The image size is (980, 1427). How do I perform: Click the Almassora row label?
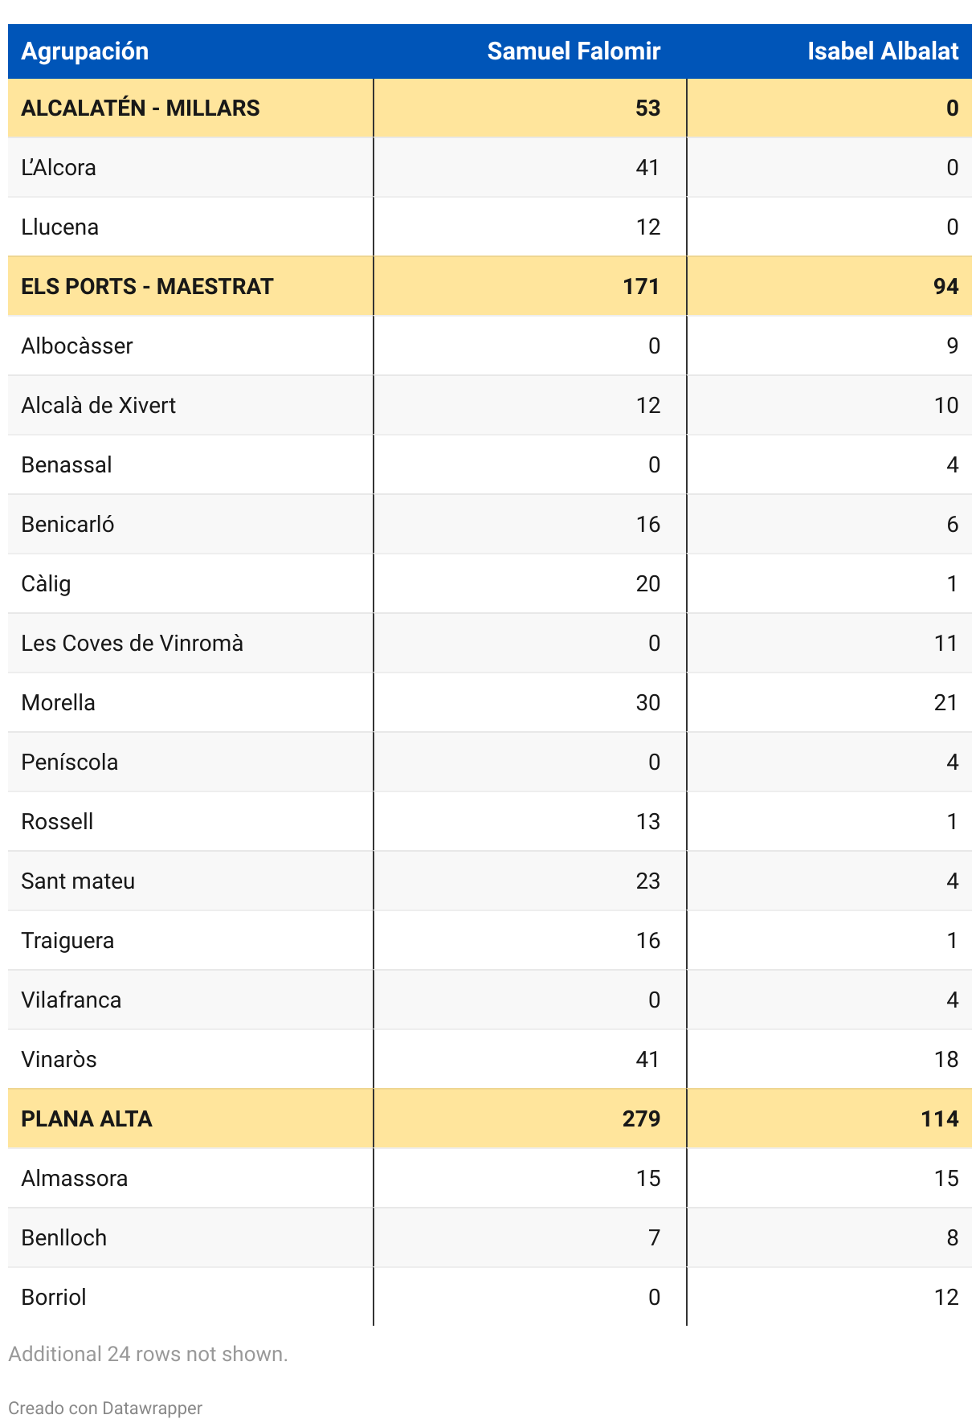pyautogui.click(x=74, y=1179)
